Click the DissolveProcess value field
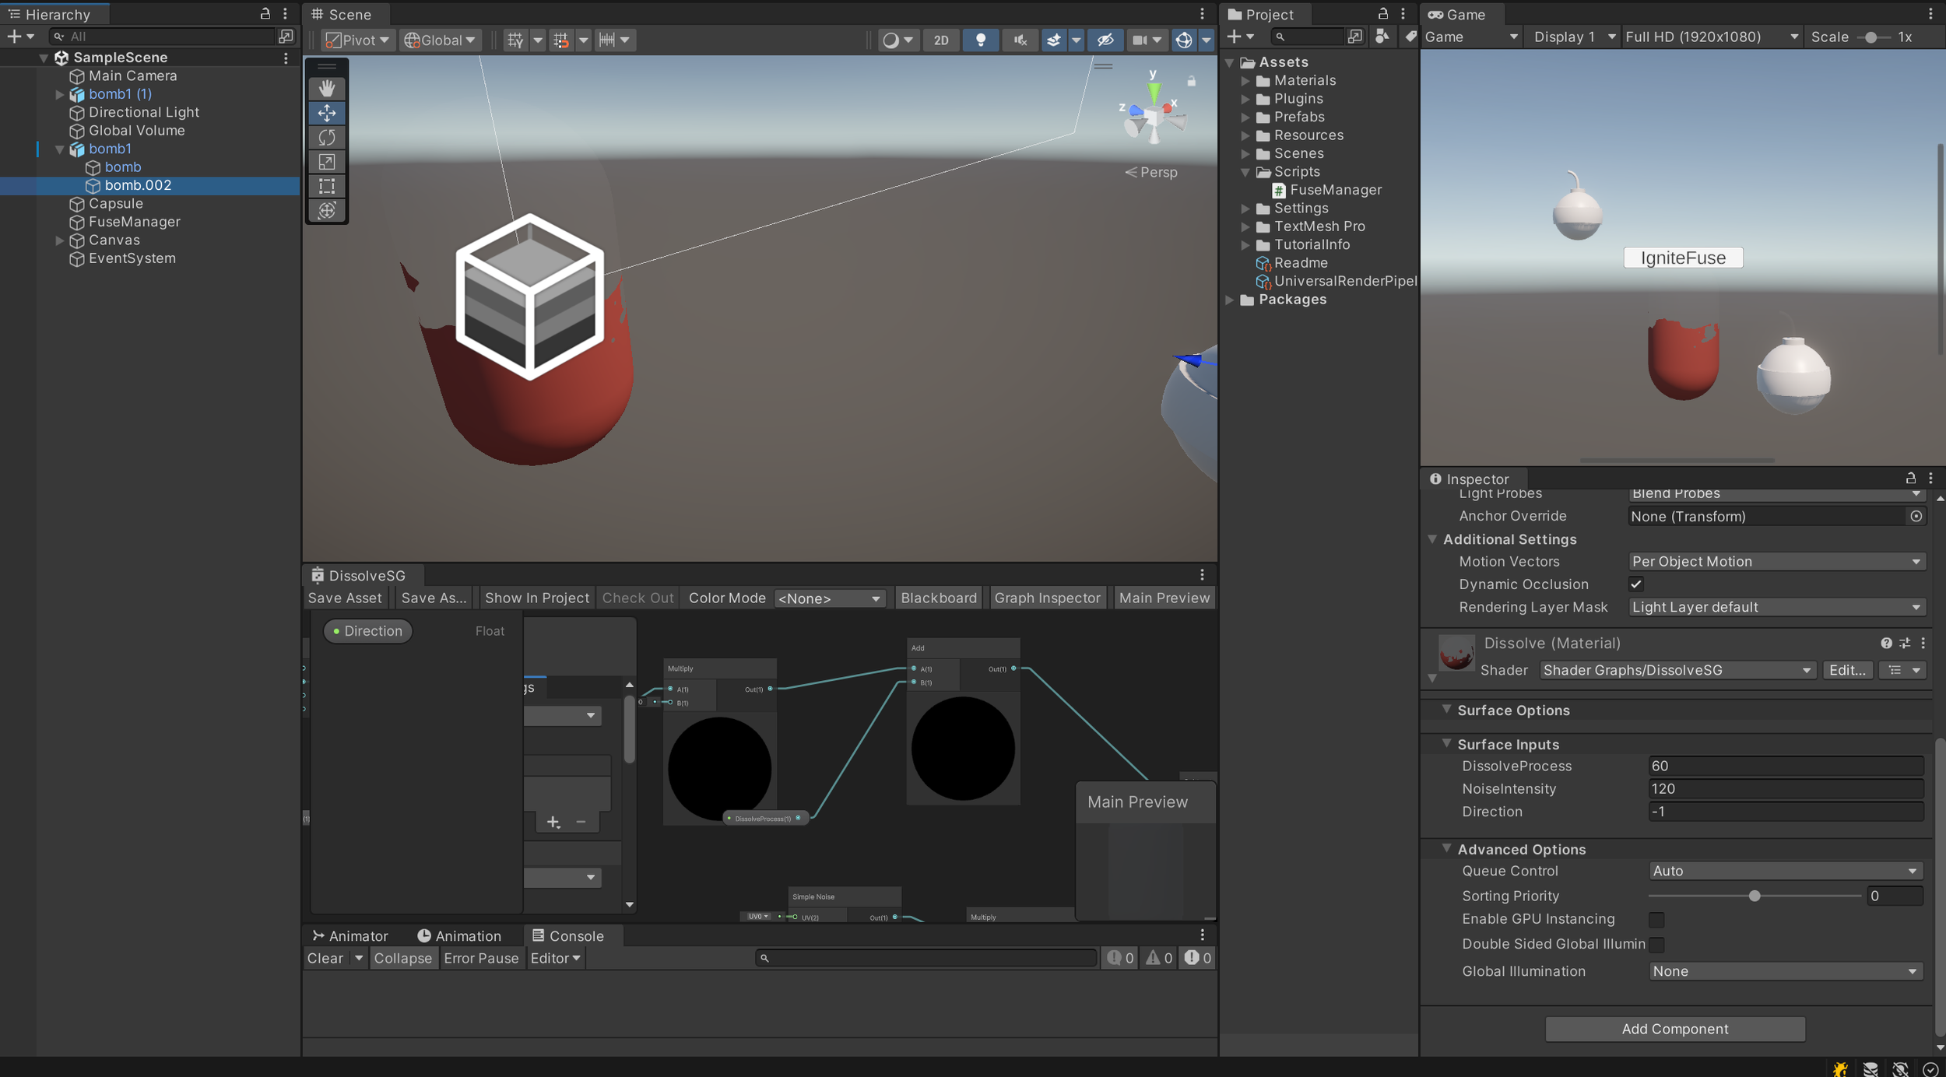Screen dimensions: 1946x1077 (1784, 766)
